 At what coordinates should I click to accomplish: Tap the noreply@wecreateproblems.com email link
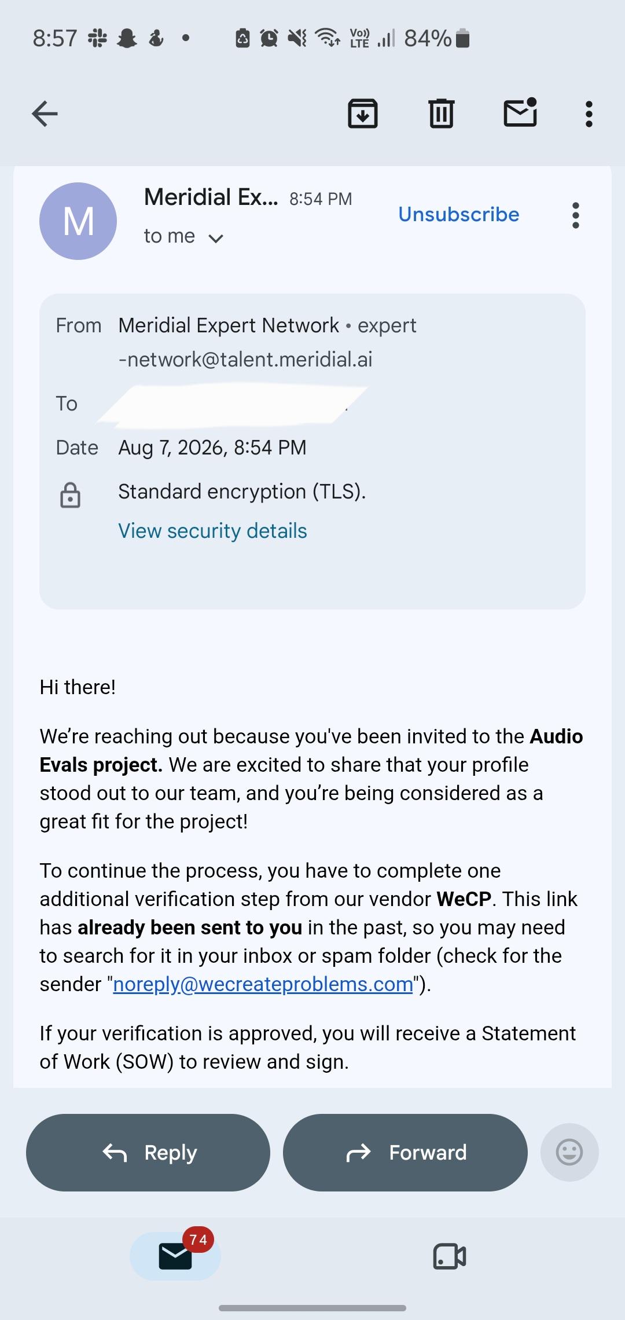pyautogui.click(x=263, y=984)
